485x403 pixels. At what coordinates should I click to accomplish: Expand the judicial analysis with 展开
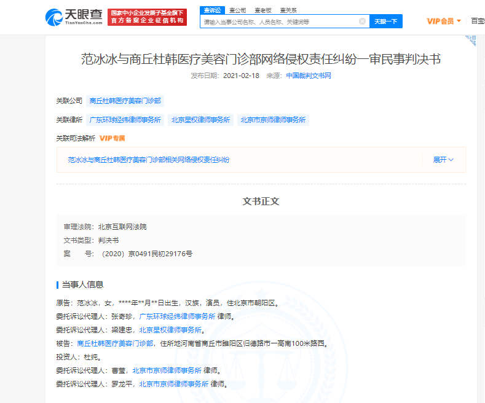443,160
